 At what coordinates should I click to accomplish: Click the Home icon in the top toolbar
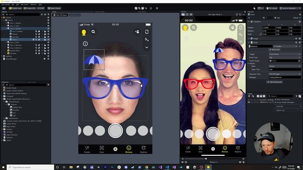(4, 8)
